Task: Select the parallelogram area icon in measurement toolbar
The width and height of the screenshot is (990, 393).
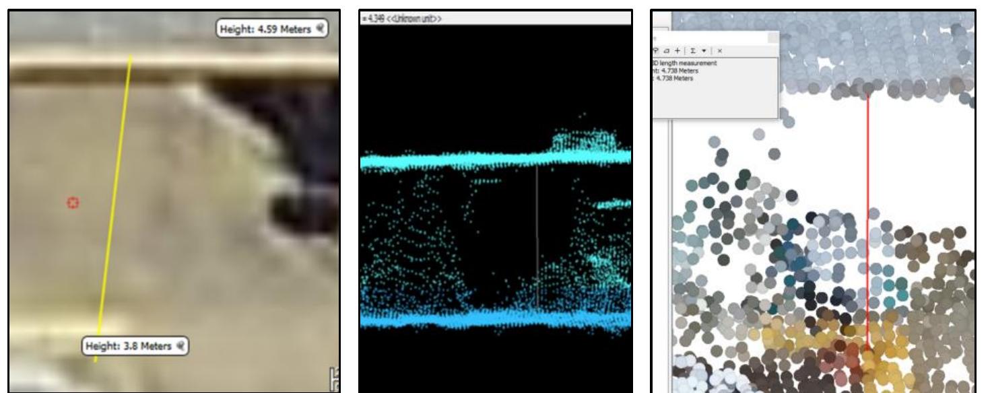Action: tap(667, 50)
